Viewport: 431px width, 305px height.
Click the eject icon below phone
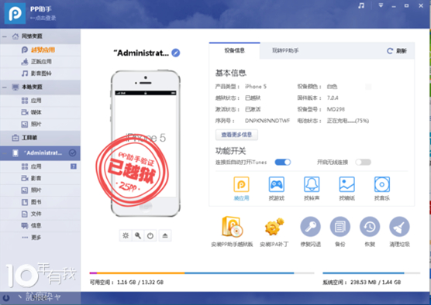pos(165,235)
